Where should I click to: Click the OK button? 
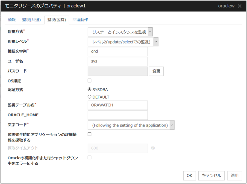[x=189, y=176]
